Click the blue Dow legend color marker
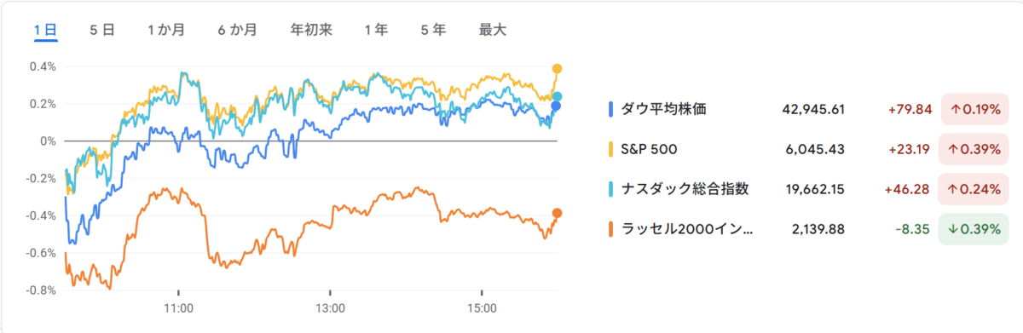Screen dimensions: 1023x333 pos(611,109)
